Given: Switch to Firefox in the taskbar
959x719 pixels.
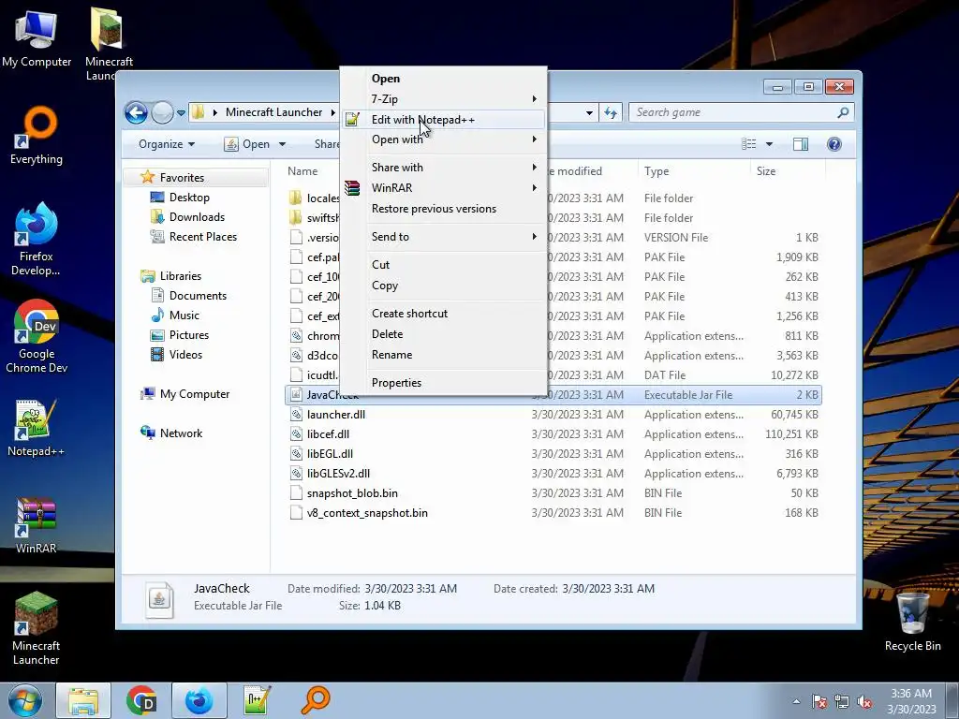Looking at the screenshot, I should [x=199, y=700].
